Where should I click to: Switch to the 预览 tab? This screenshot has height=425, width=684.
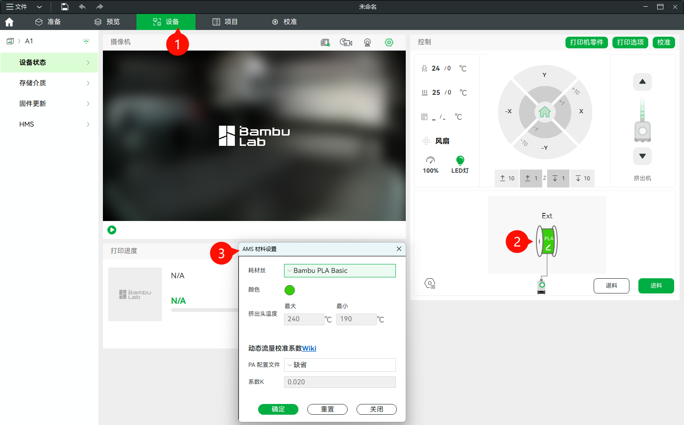[x=107, y=22]
